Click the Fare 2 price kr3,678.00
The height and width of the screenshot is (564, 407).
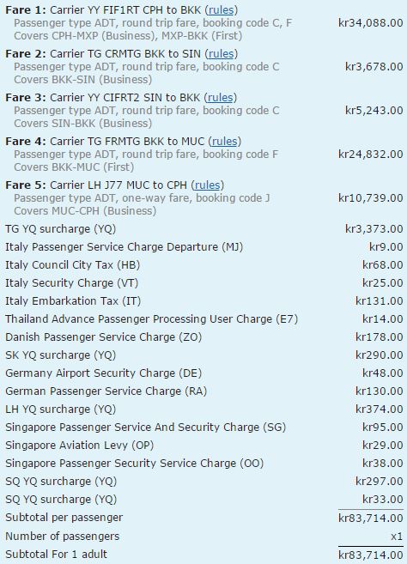point(374,67)
